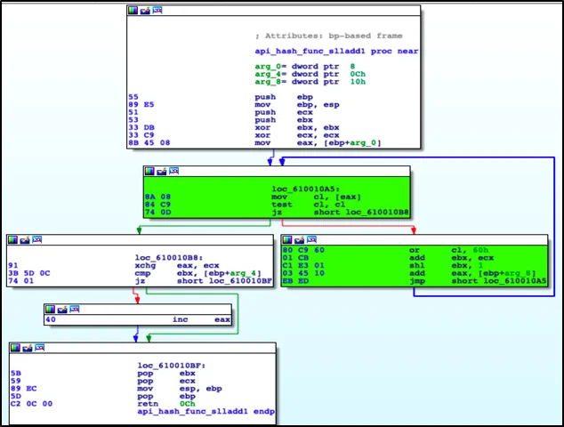Click the color palette icon on the api_hash_func_slladd1 node
This screenshot has height=427, width=564.
pos(133,10)
